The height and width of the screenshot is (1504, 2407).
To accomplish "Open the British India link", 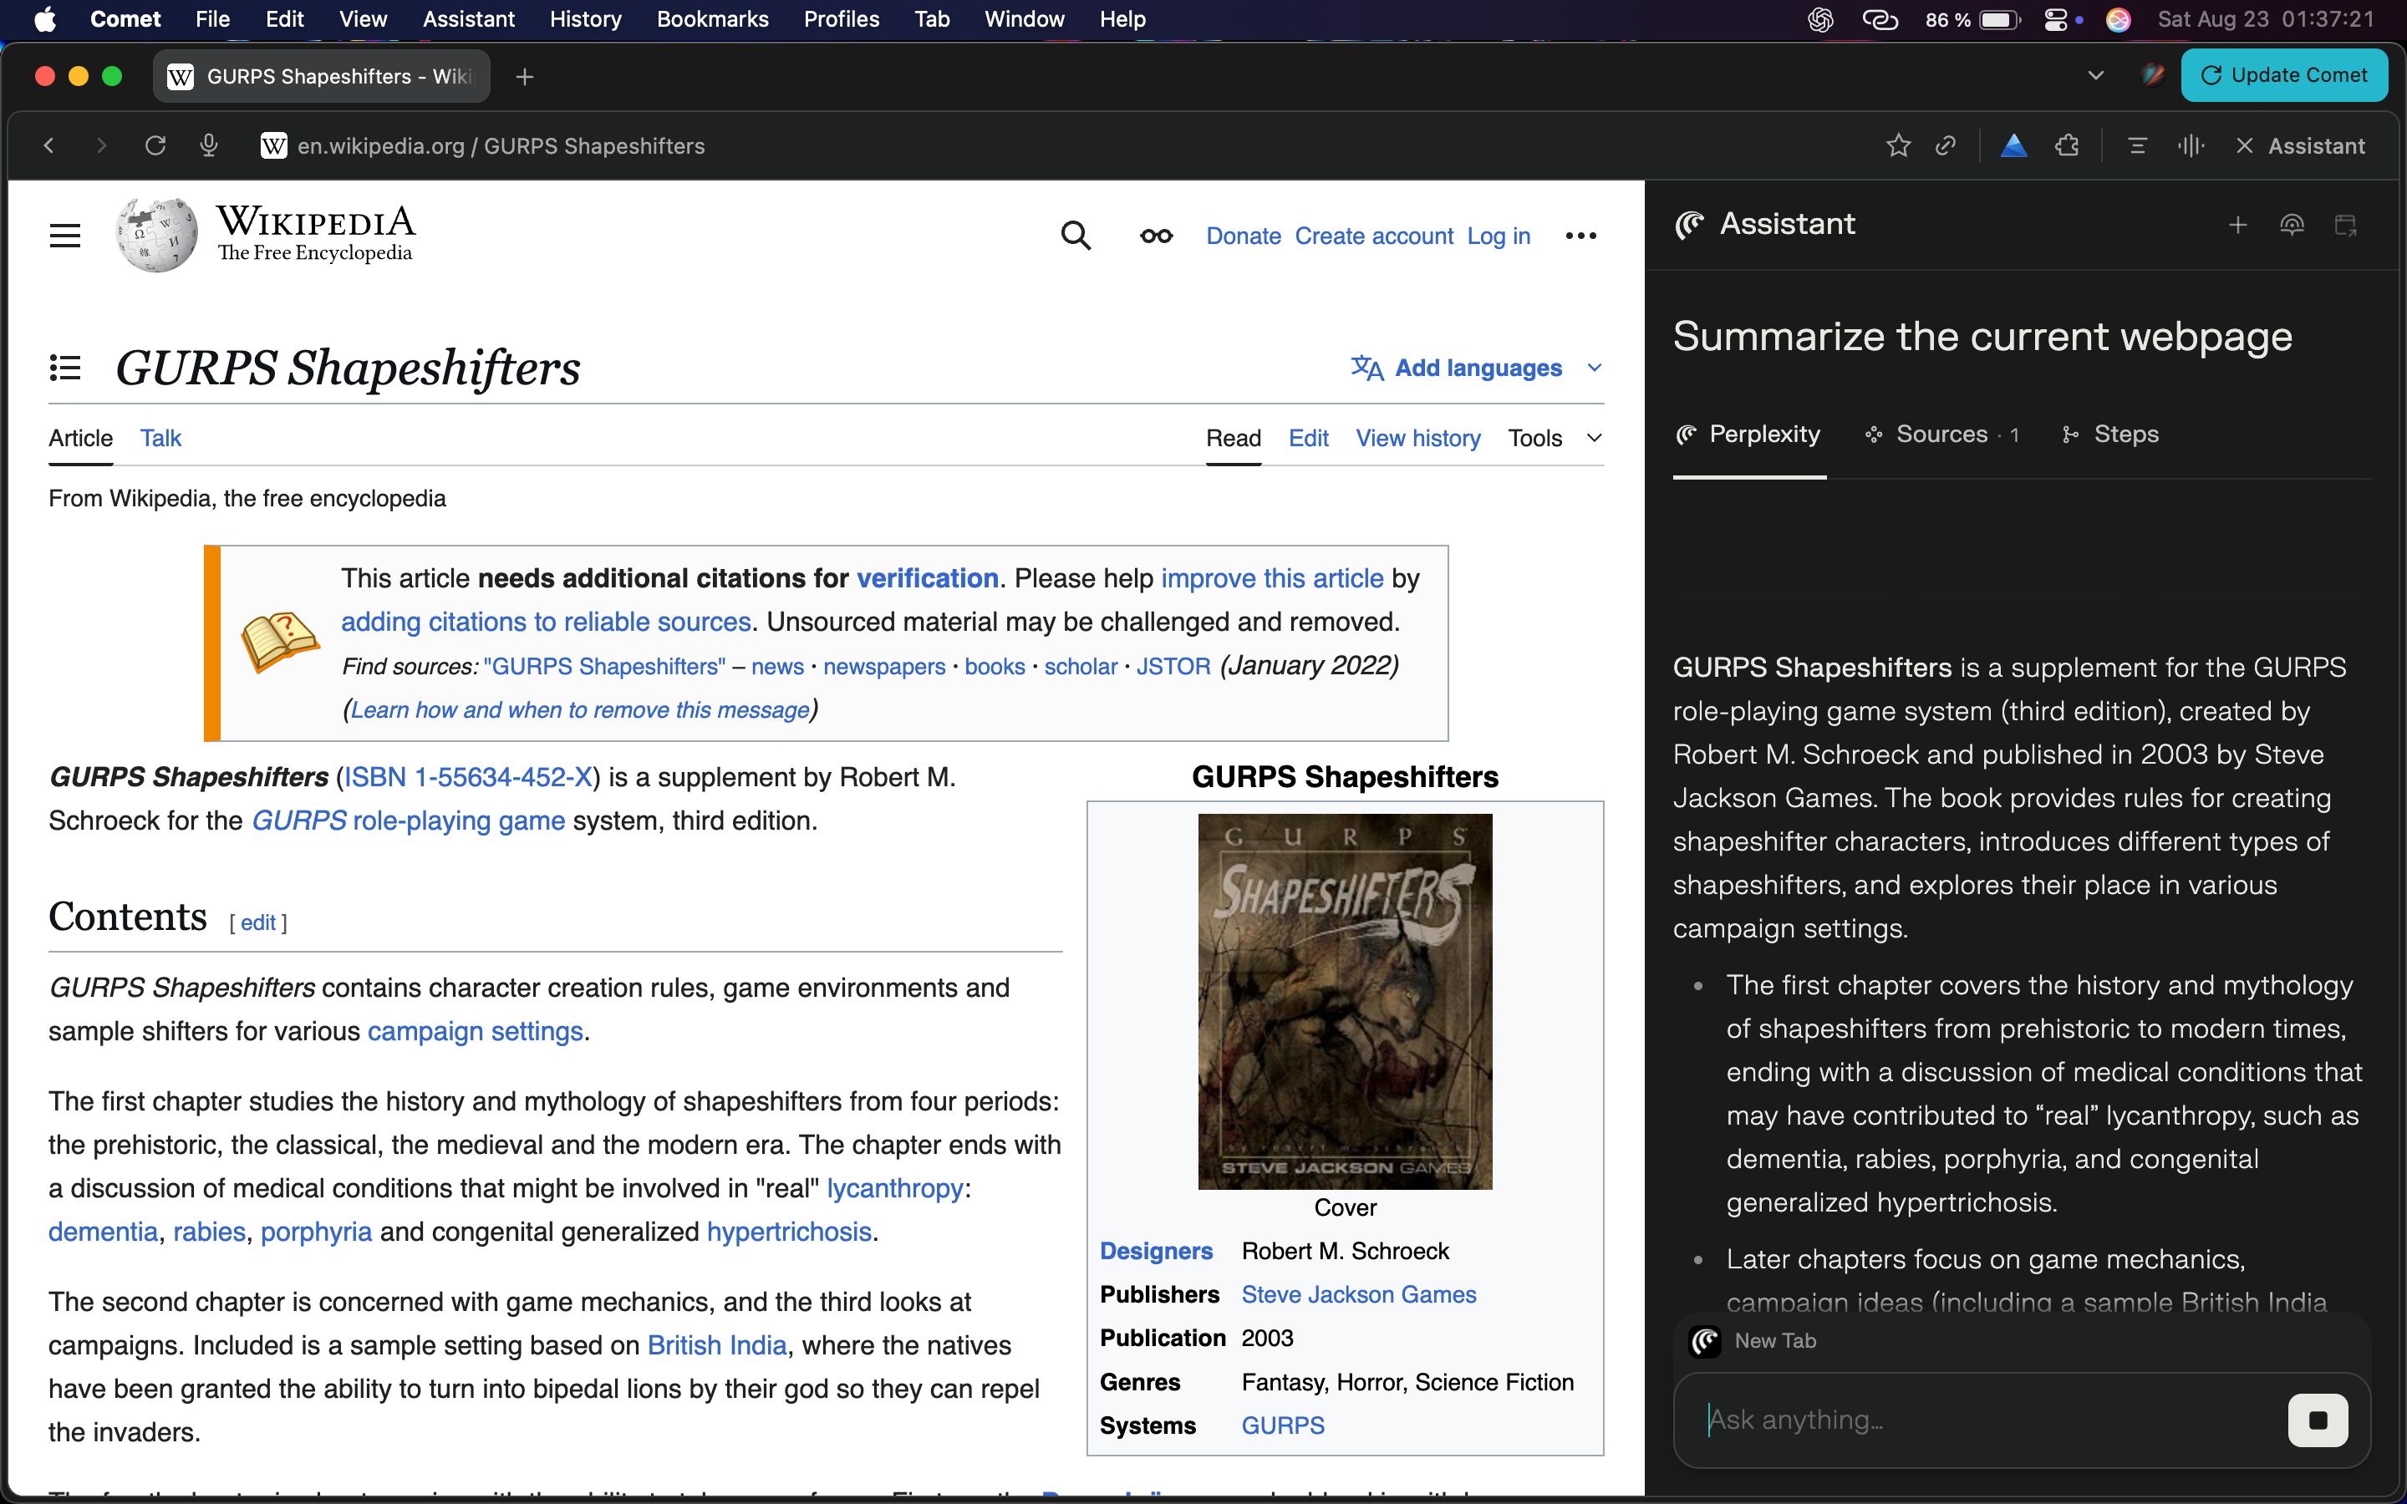I will point(716,1345).
